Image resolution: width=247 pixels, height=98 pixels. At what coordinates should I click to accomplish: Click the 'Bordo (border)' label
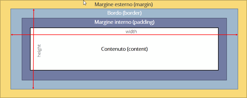(125, 13)
